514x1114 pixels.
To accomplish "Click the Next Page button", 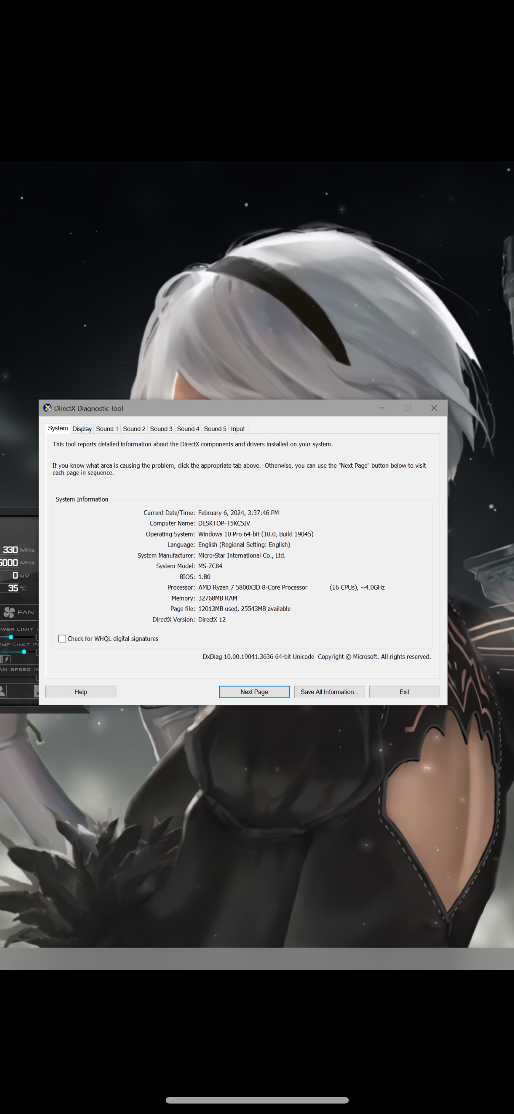I will coord(254,692).
